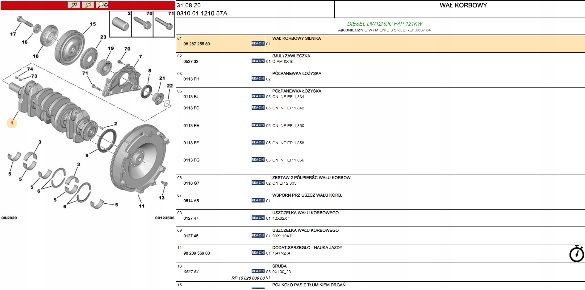Image resolution: width=585 pixels, height=290 pixels.
Task: Open part number 0118 G7
Action: point(191,183)
